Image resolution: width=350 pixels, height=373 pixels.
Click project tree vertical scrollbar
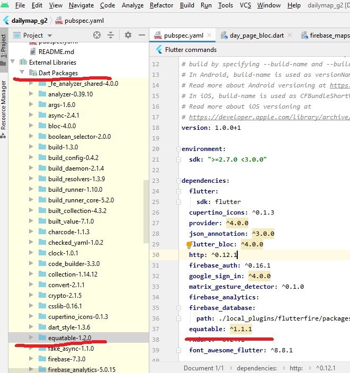(146, 212)
